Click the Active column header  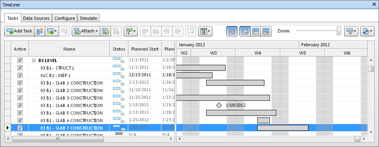click(20, 49)
